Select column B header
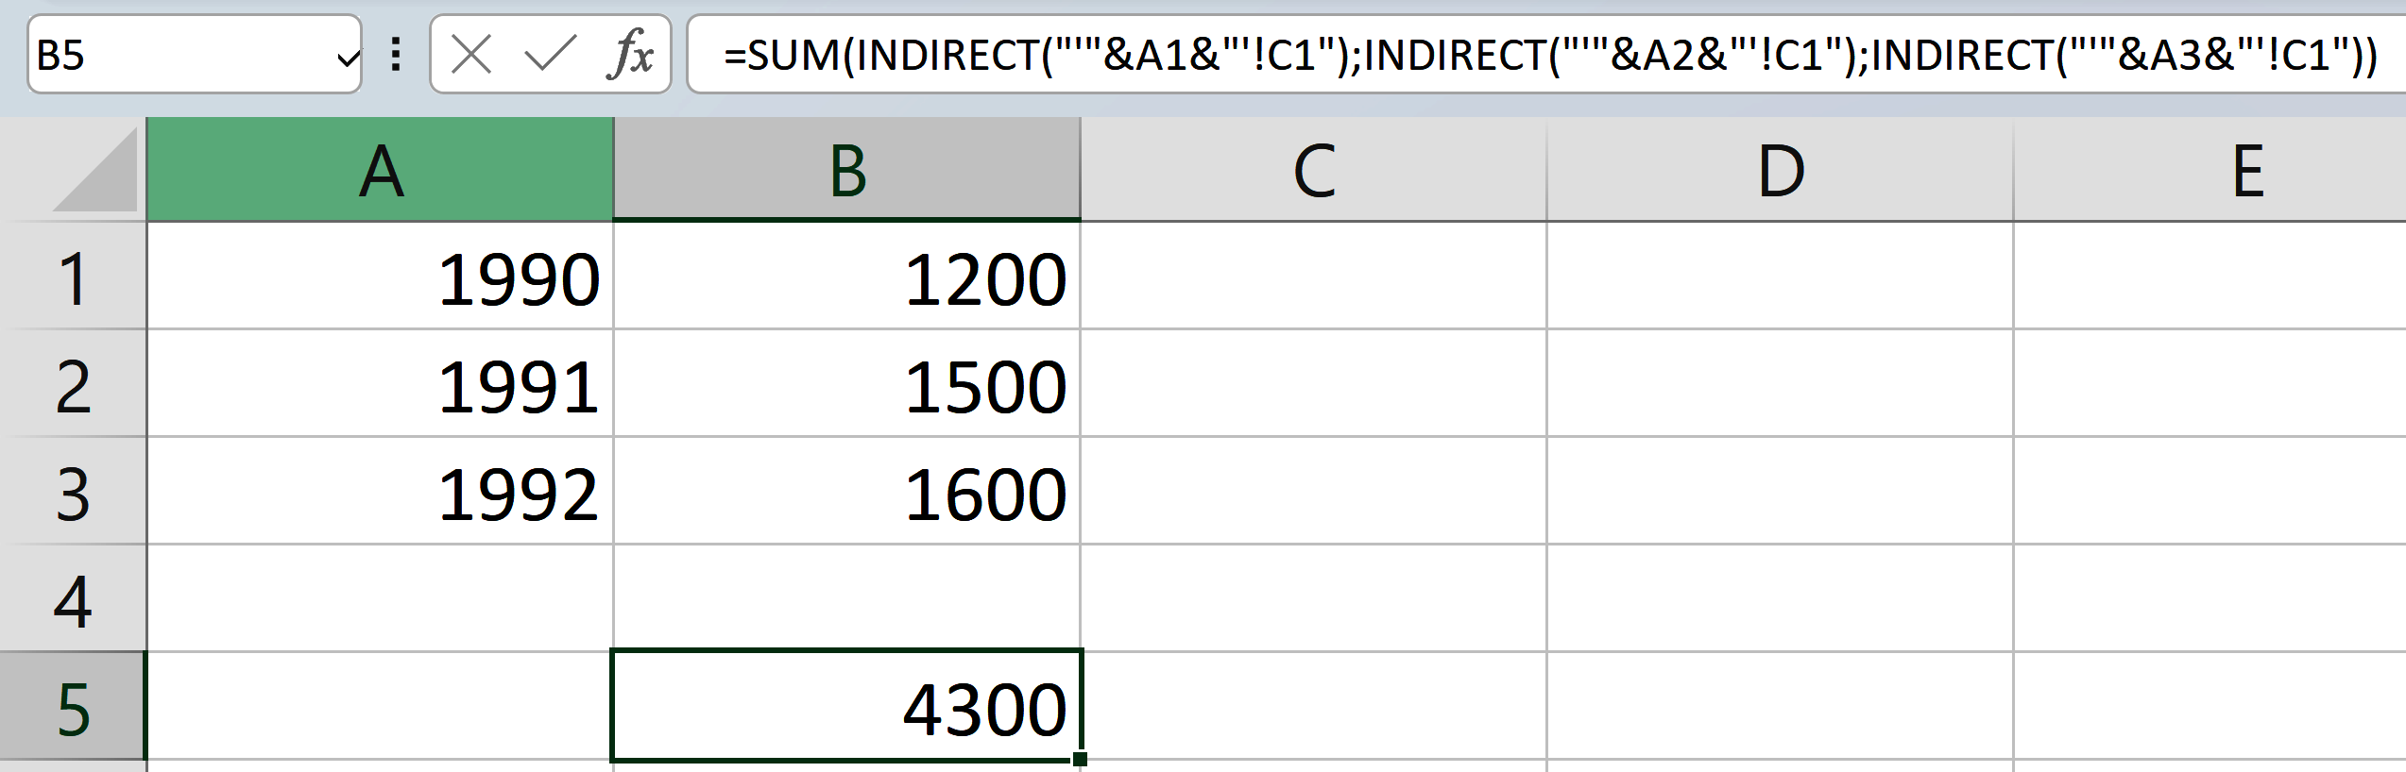This screenshot has height=772, width=2406. tap(846, 168)
